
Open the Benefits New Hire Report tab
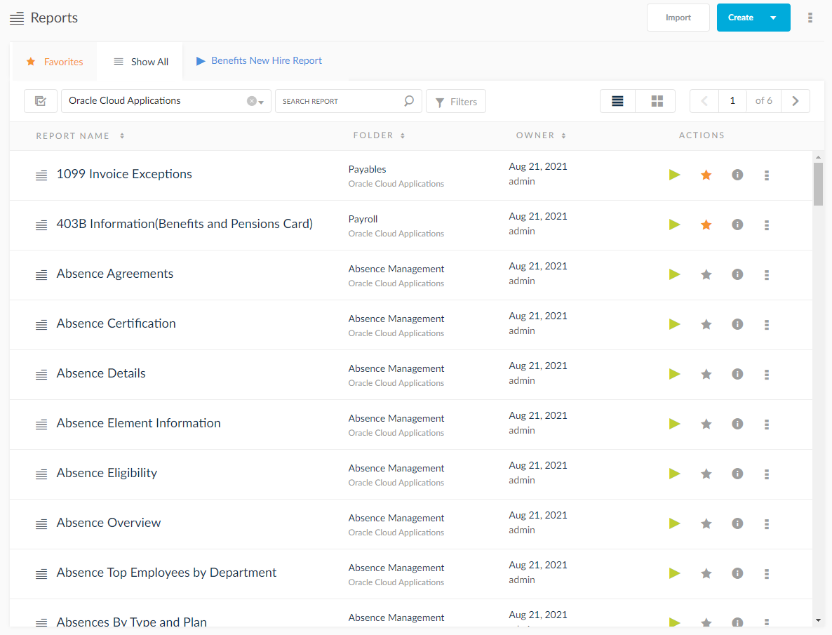pos(260,60)
